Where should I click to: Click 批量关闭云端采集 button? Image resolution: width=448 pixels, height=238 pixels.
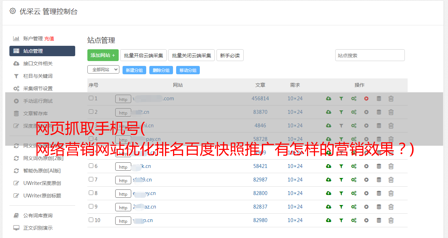[x=191, y=55]
